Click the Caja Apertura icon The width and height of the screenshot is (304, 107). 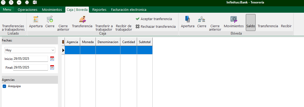(36, 19)
